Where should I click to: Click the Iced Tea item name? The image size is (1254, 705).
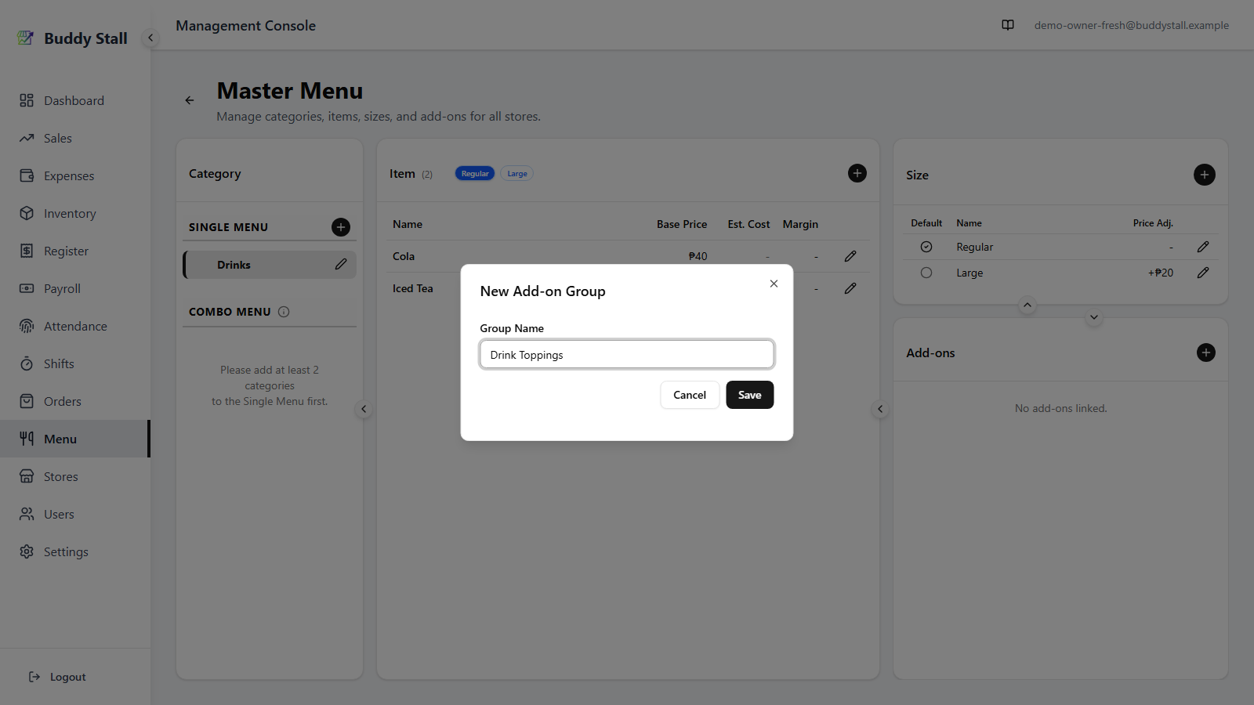tap(413, 288)
